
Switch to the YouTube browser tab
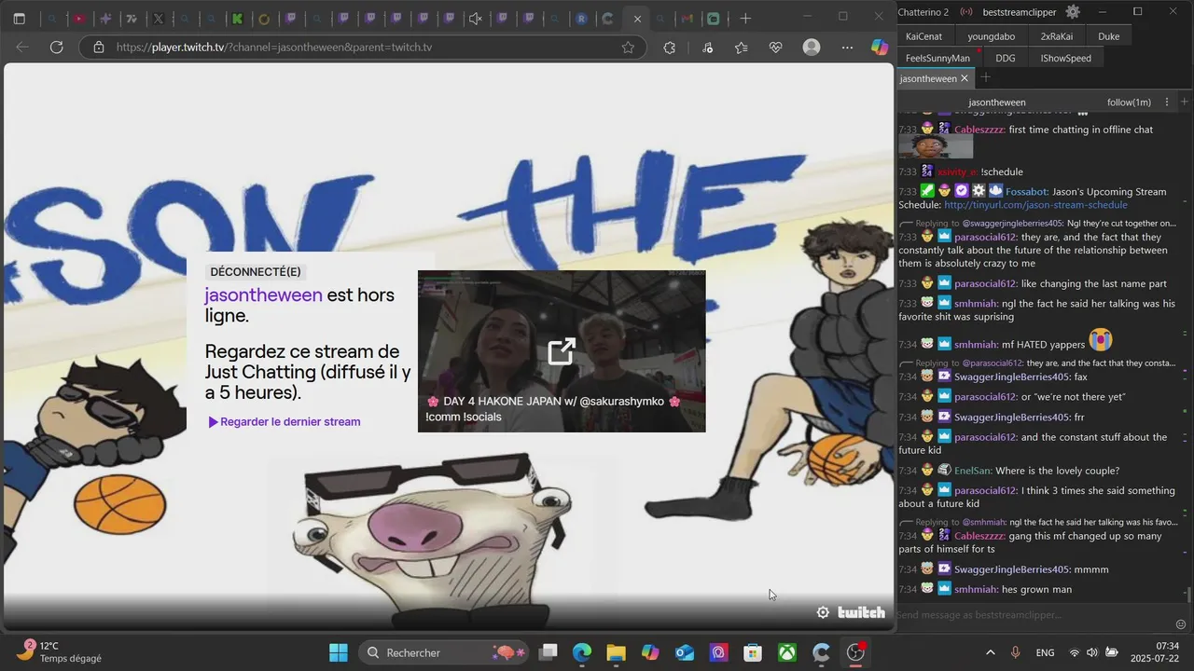[x=79, y=18]
